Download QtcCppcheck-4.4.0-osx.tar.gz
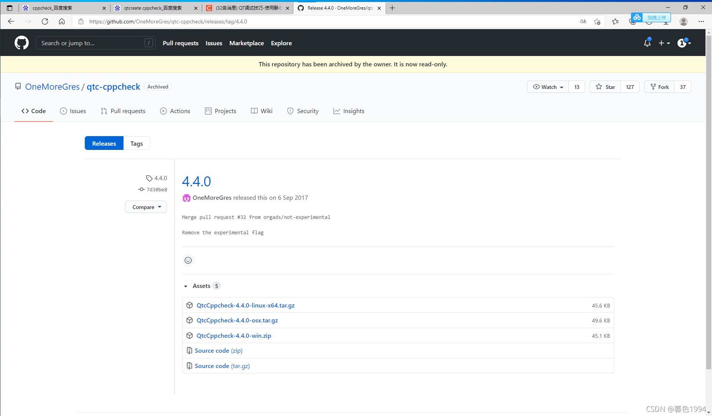 [237, 321]
